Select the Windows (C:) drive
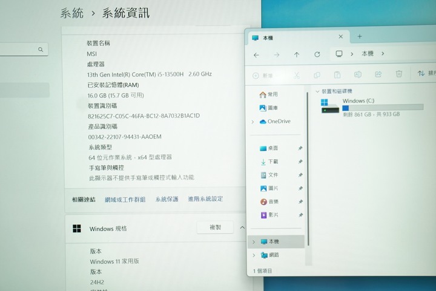Viewport: 436px width, 291px height. click(372, 107)
